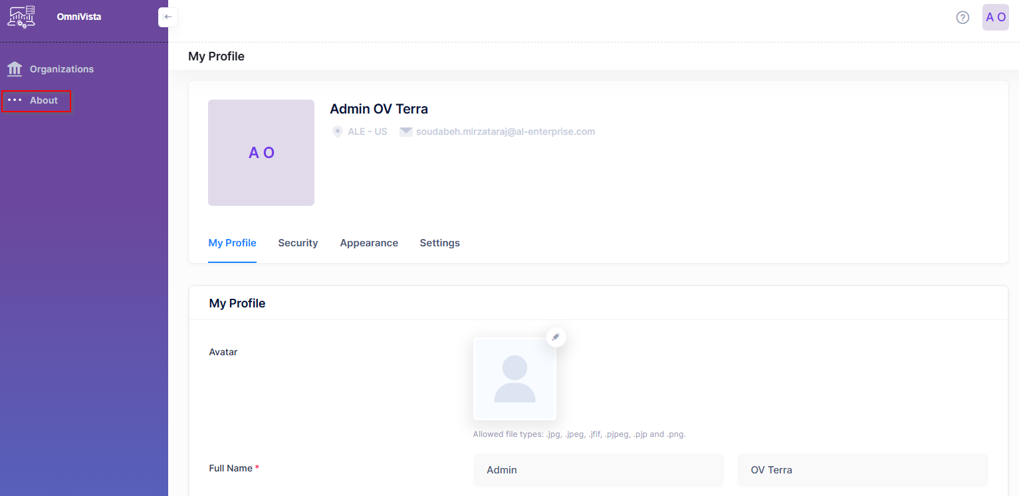Open the help question mark icon

pos(962,17)
